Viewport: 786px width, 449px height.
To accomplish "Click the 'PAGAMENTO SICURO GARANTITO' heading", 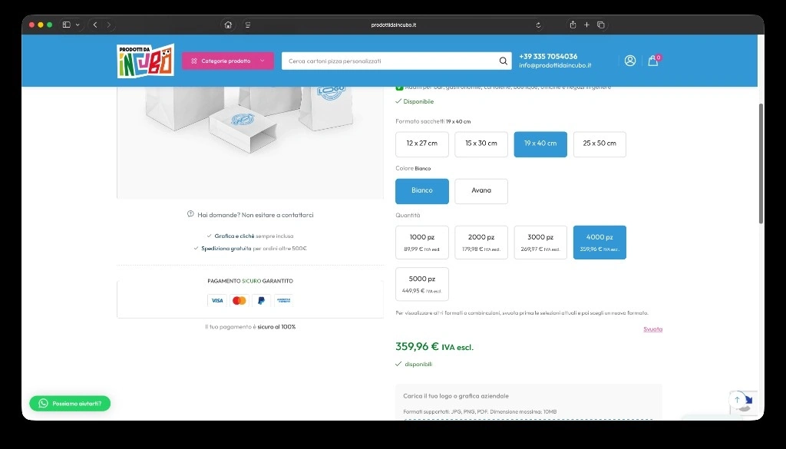I will 250,281.
